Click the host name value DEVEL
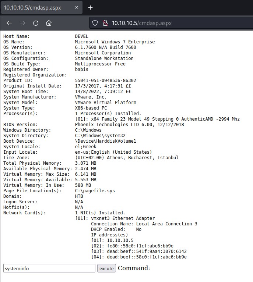The width and height of the screenshot is (253, 282). (x=82, y=36)
